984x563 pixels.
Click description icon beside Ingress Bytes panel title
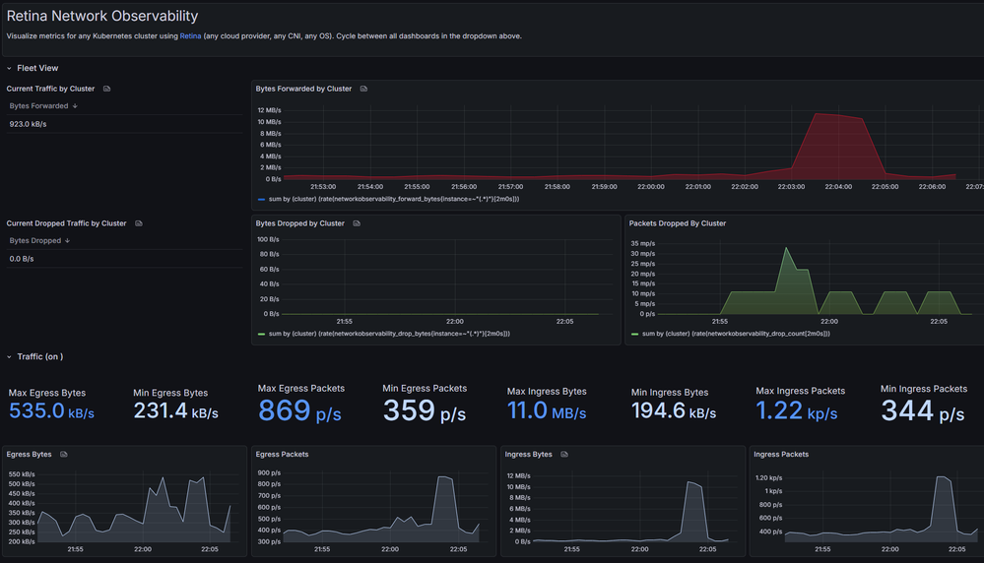pyautogui.click(x=564, y=455)
